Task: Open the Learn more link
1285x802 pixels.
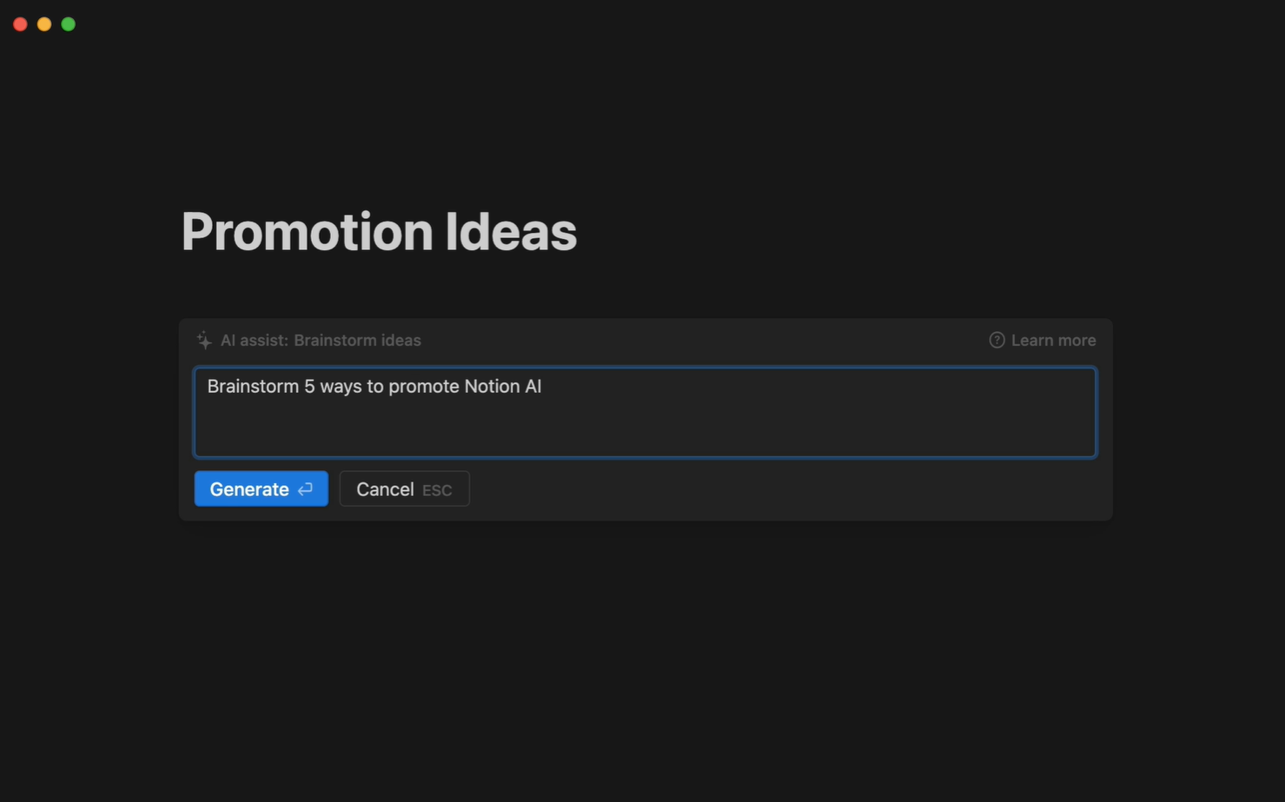Action: pyautogui.click(x=1053, y=340)
